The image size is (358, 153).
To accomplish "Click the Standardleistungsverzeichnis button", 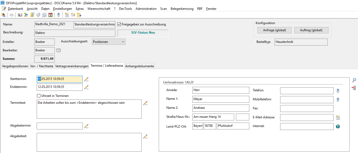I will click(94, 25).
